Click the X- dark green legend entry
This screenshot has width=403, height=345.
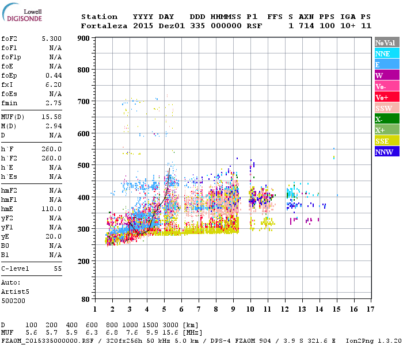point(387,119)
